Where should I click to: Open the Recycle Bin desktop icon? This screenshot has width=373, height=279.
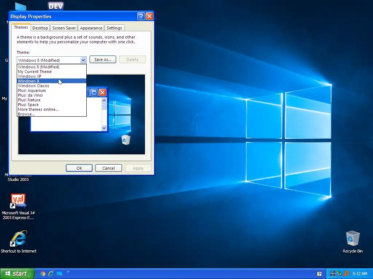click(353, 242)
